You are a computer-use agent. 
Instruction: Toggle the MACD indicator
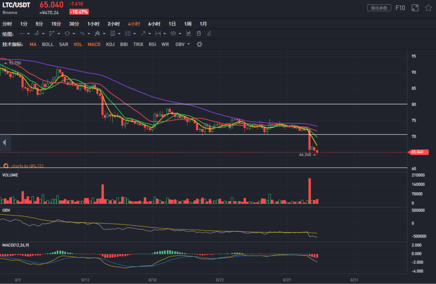[94, 44]
